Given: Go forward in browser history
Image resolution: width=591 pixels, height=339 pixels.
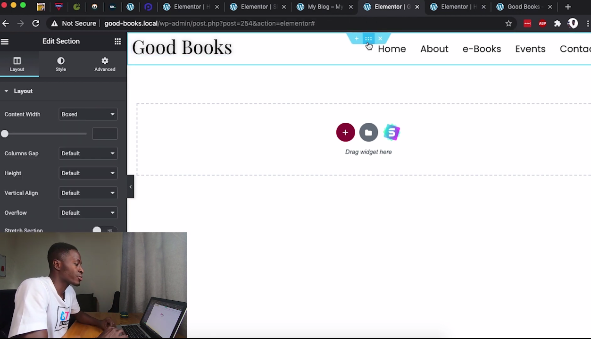Looking at the screenshot, I should 21,24.
